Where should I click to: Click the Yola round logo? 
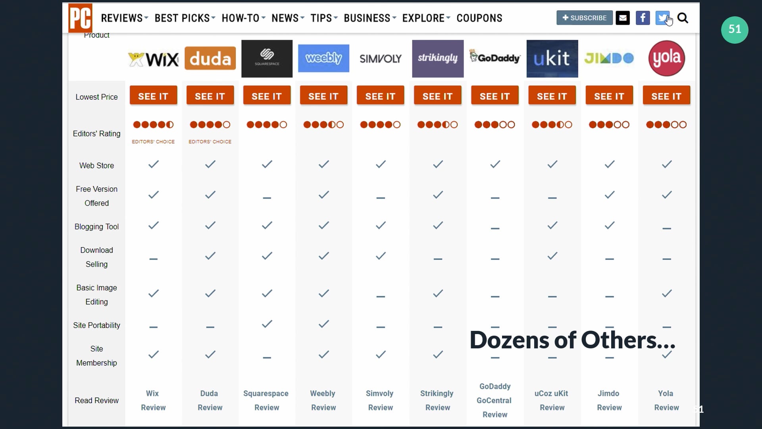[x=666, y=58]
